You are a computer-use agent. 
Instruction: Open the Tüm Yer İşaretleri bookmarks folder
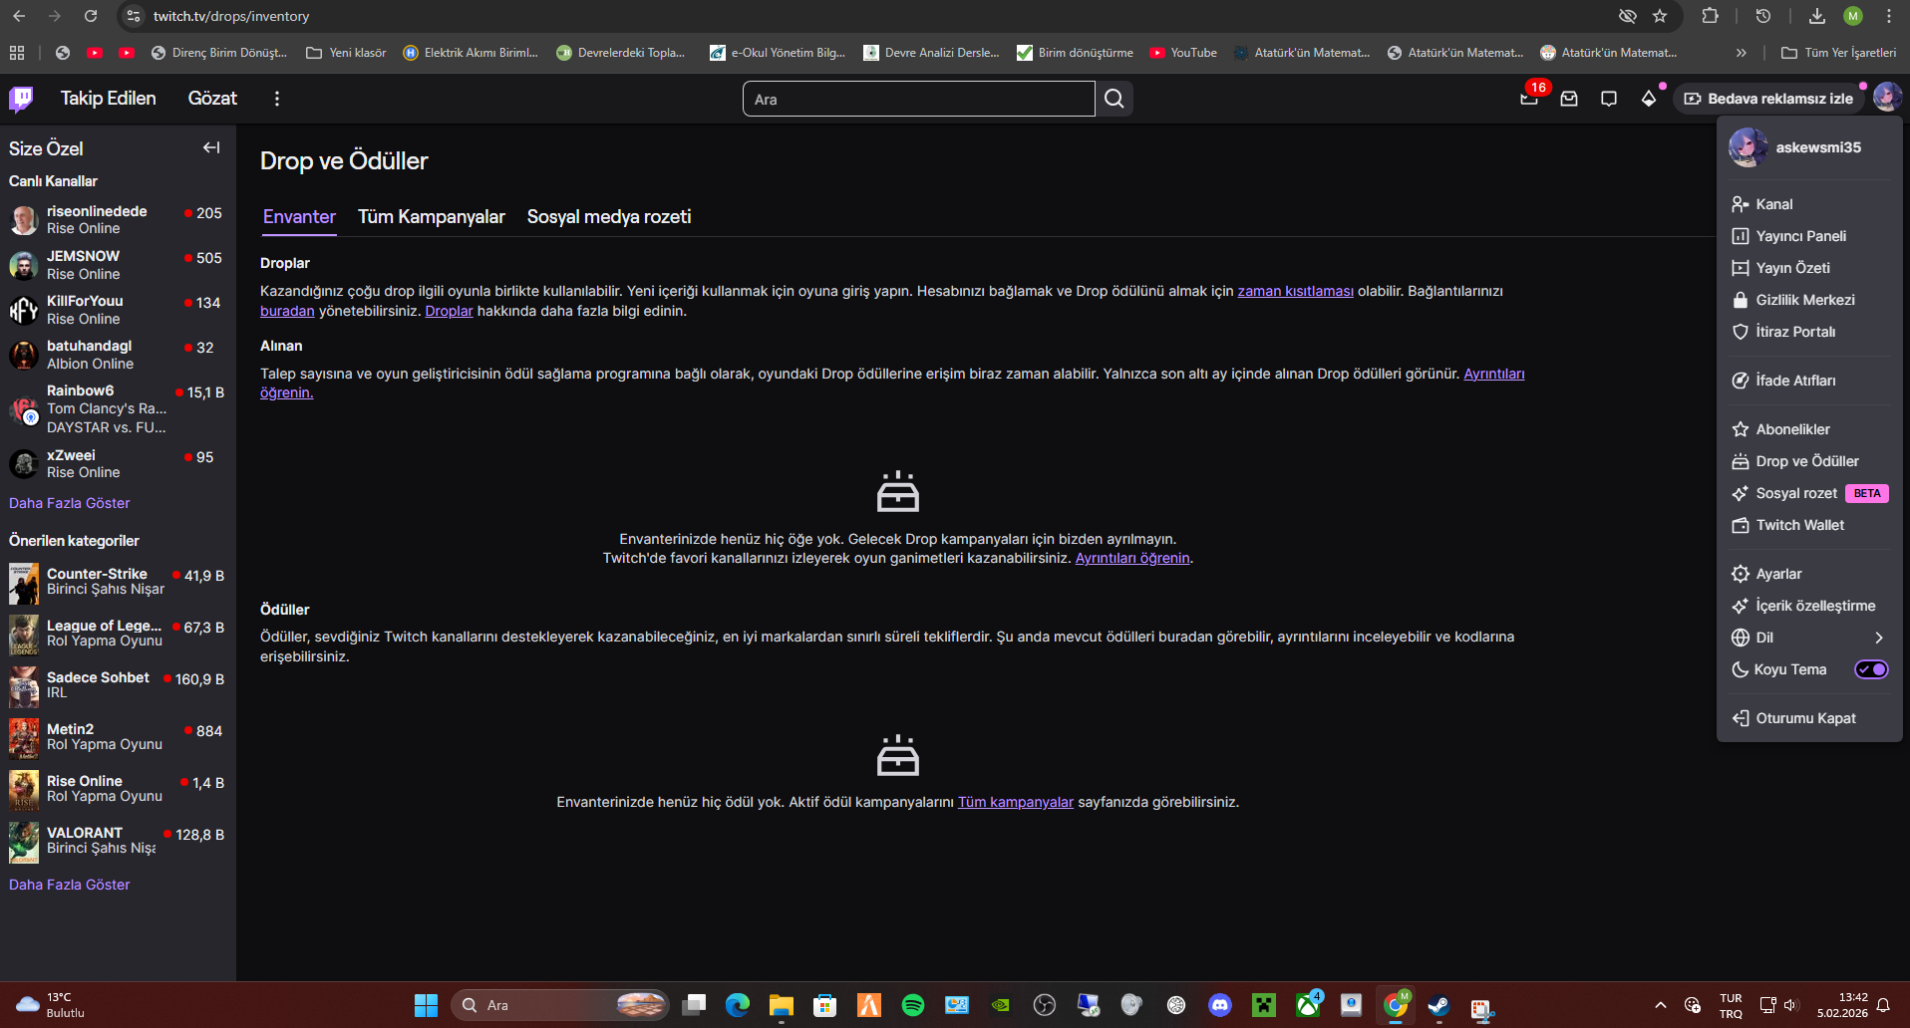click(1838, 53)
